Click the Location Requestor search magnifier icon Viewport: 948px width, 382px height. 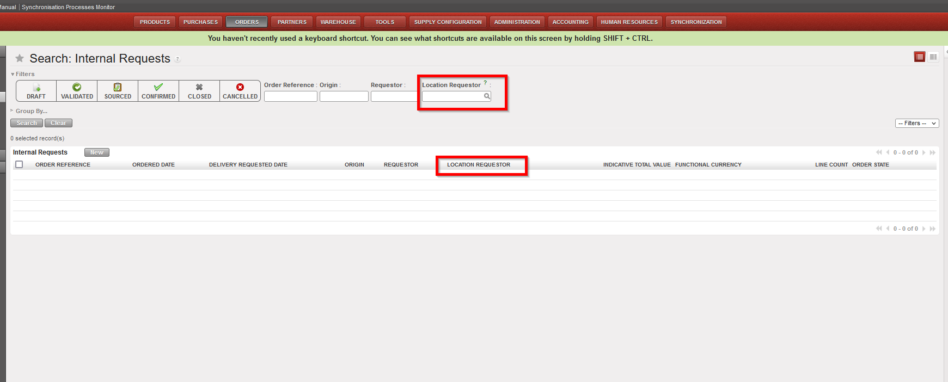(487, 96)
